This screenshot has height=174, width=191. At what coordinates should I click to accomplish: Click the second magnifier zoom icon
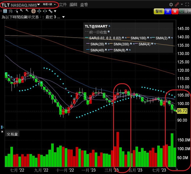pyautogui.click(x=27, y=11)
